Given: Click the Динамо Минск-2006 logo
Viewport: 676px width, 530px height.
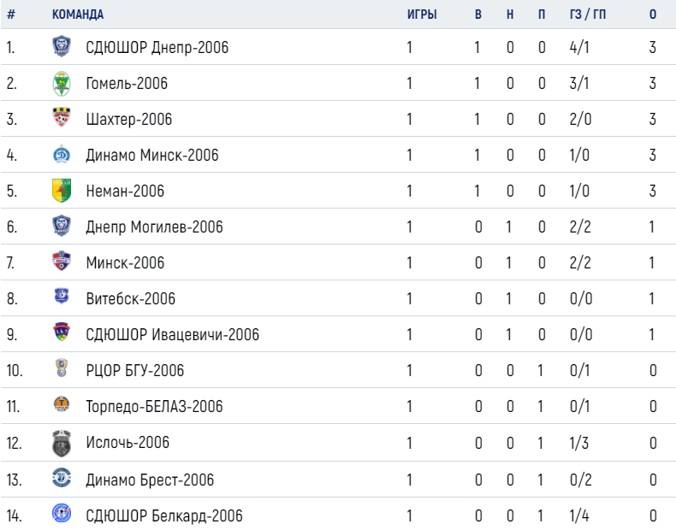Looking at the screenshot, I should 62,154.
